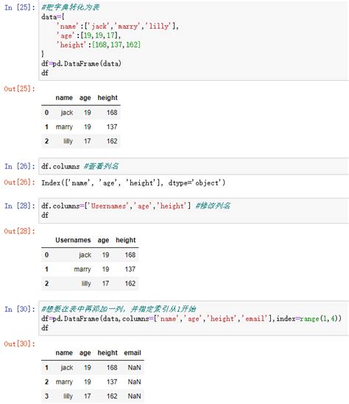Click the 'height' header in Out[28] table
This screenshot has height=404, width=349.
125,241
